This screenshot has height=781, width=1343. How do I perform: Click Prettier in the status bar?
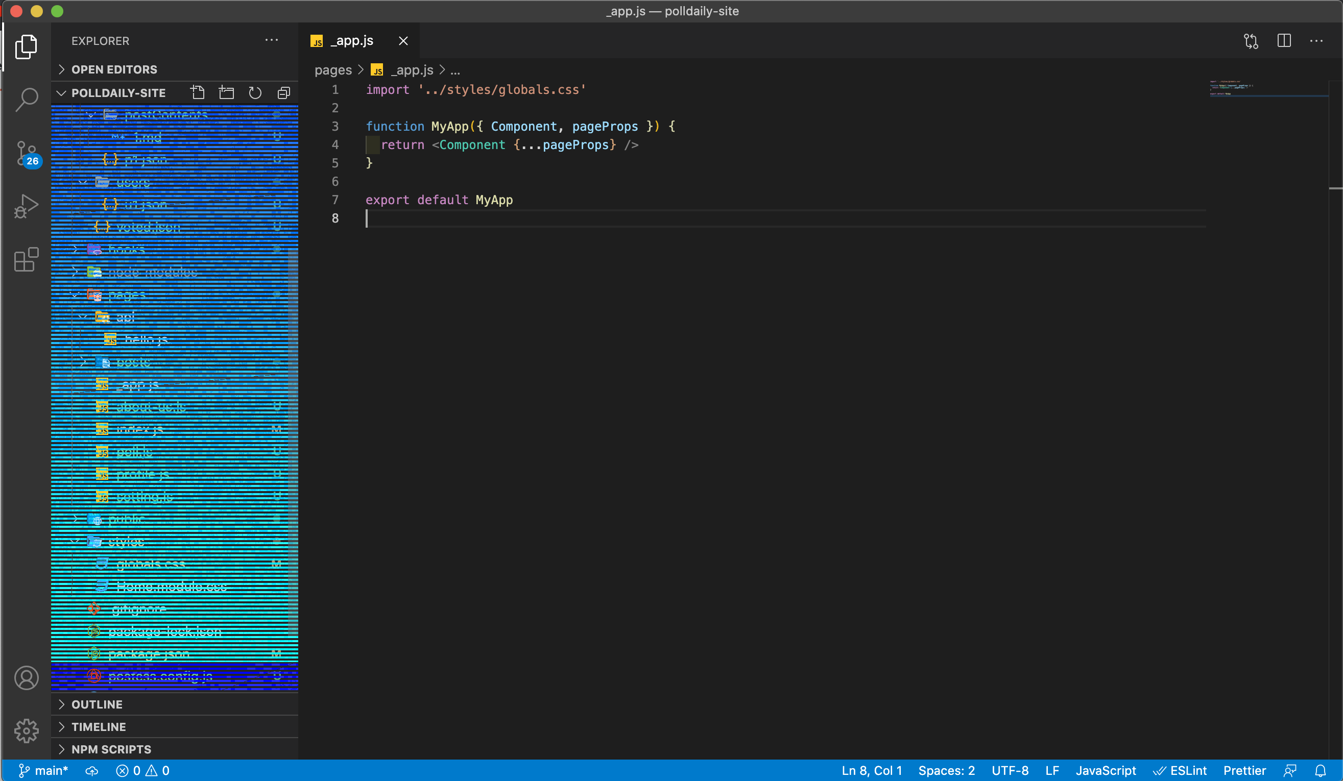pos(1244,770)
